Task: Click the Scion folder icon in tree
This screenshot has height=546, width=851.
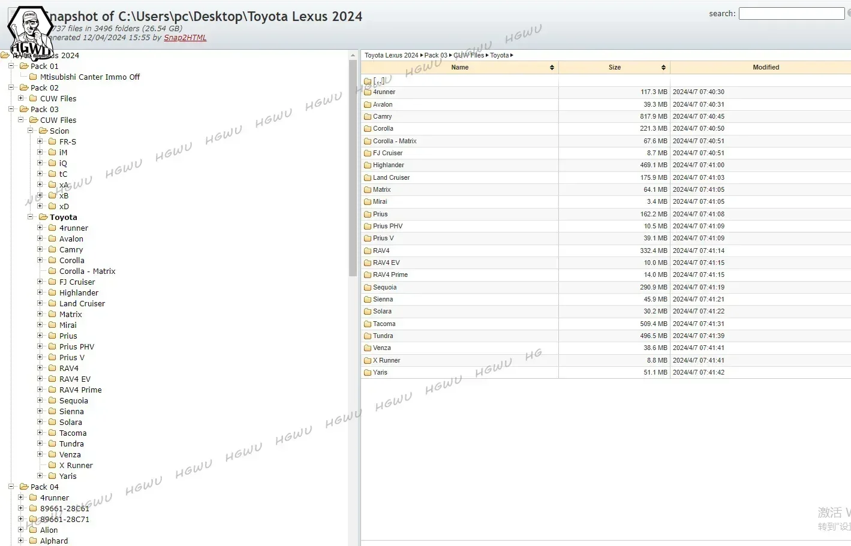Action: pos(43,131)
